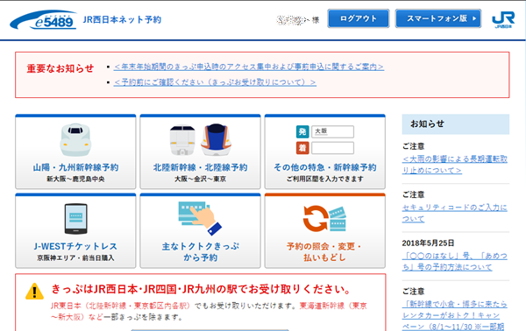Open the セキュリティコードのご入力について link

[x=454, y=213]
